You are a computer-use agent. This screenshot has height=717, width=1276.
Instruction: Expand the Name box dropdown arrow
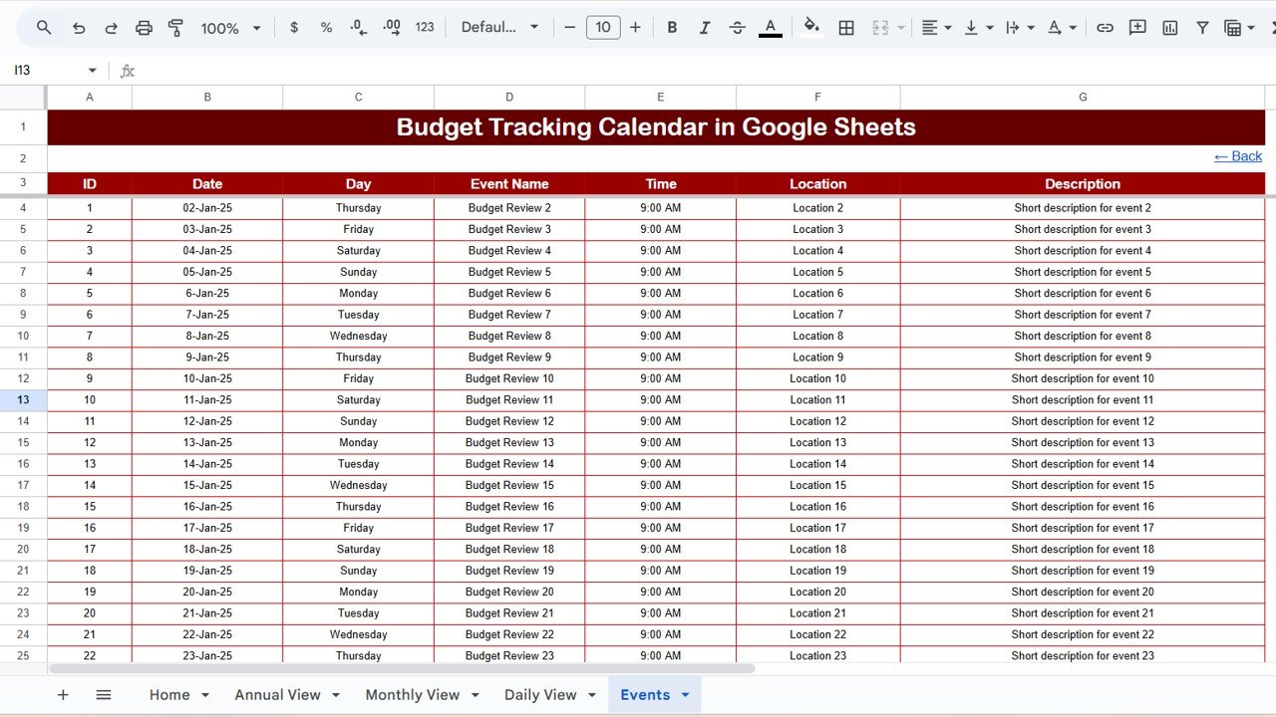(93, 71)
